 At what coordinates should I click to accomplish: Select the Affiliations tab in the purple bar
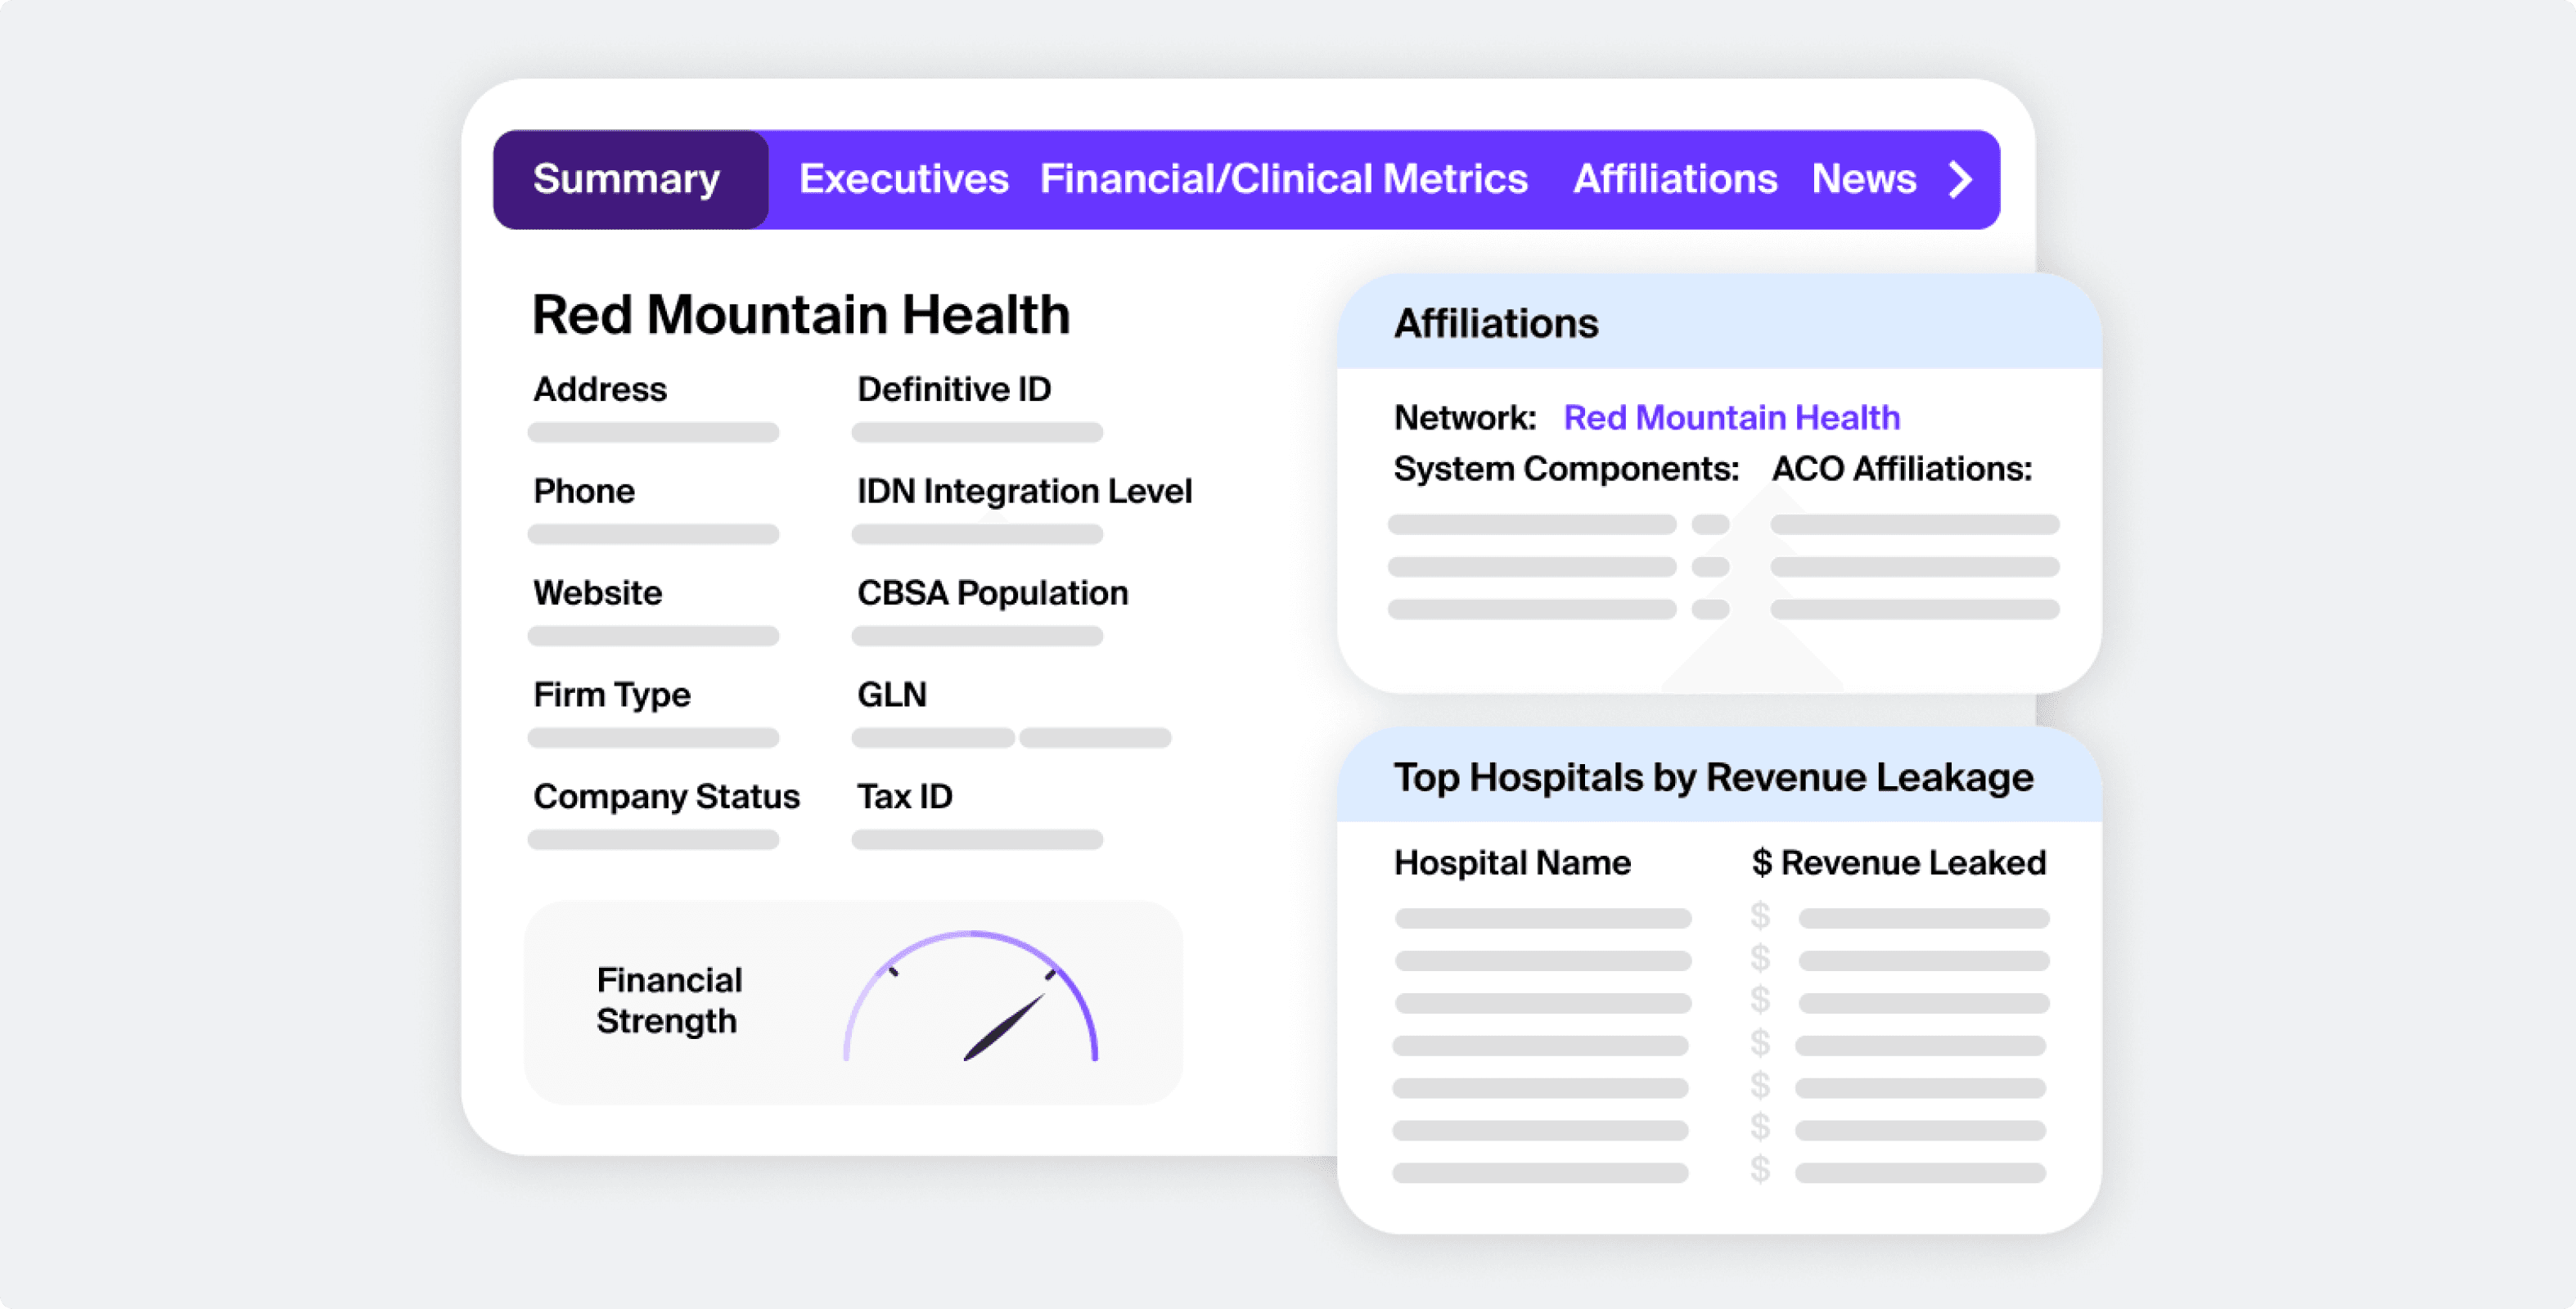click(1675, 180)
